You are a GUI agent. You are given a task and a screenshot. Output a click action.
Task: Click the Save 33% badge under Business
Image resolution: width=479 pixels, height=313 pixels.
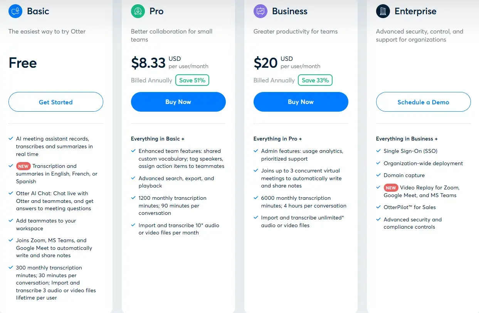(x=315, y=80)
